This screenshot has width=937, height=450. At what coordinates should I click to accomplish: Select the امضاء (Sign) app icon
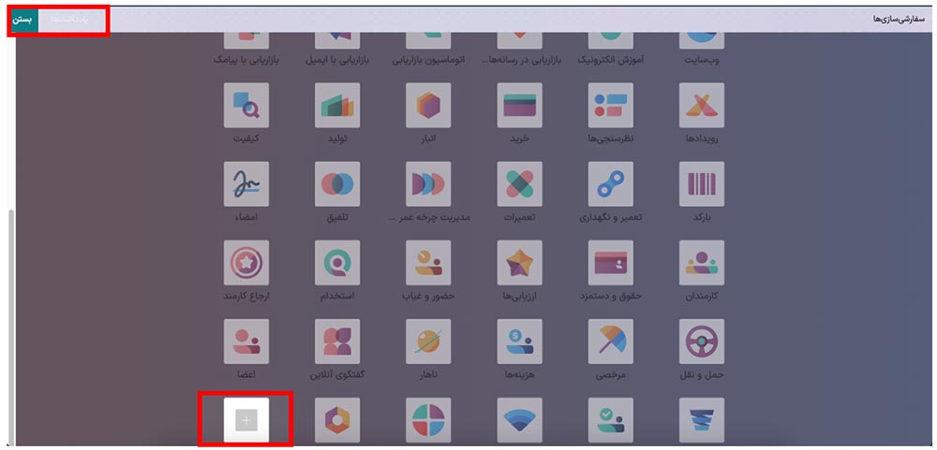[246, 184]
